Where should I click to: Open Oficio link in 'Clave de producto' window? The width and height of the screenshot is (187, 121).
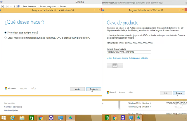131,92
